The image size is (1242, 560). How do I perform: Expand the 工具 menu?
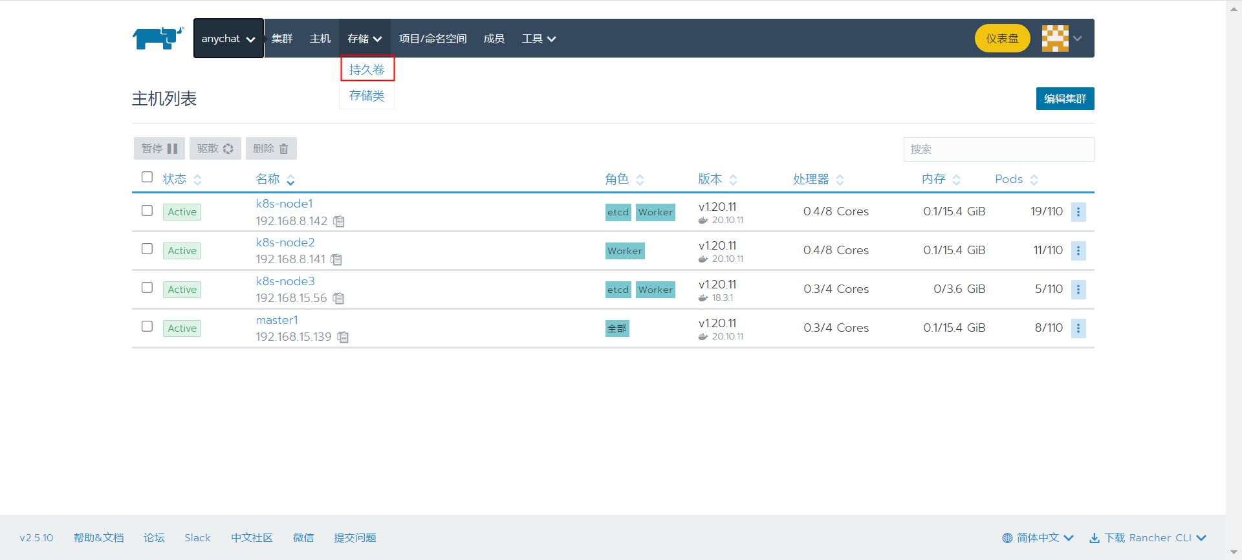click(539, 39)
